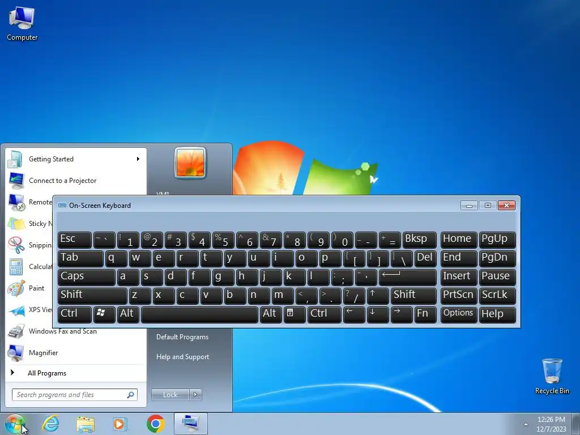Click the Insert key
Image resolution: width=580 pixels, height=435 pixels.
coord(459,277)
